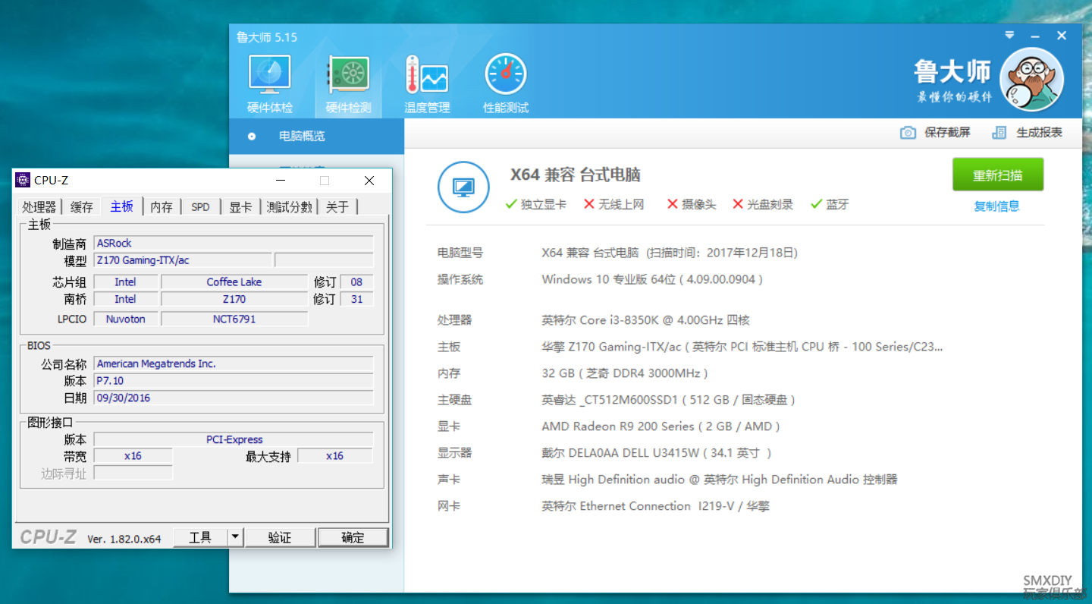Click PCI-Express graphic interface version field
Image resolution: width=1092 pixels, height=604 pixels.
234,439
